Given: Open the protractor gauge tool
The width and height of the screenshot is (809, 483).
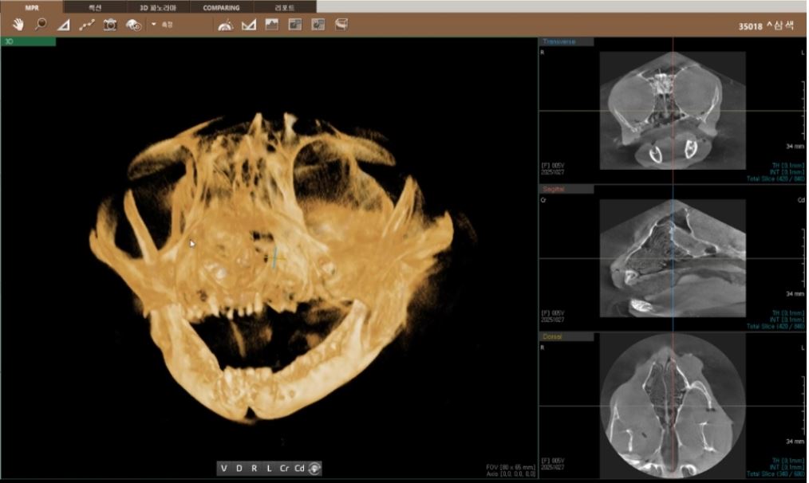Looking at the screenshot, I should 226,25.
